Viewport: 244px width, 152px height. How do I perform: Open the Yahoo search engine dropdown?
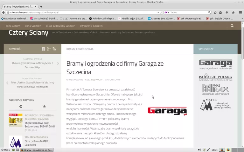click(167, 12)
